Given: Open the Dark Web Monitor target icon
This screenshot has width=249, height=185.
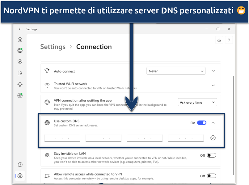Looking at the screenshot, I should click(20, 96).
